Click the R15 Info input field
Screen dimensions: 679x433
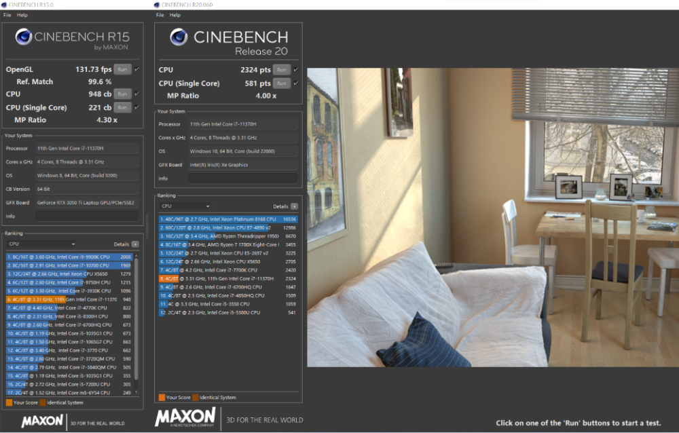87,216
